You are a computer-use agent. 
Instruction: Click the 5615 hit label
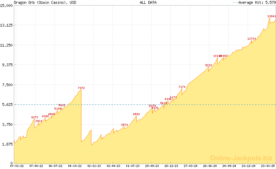coord(164,103)
